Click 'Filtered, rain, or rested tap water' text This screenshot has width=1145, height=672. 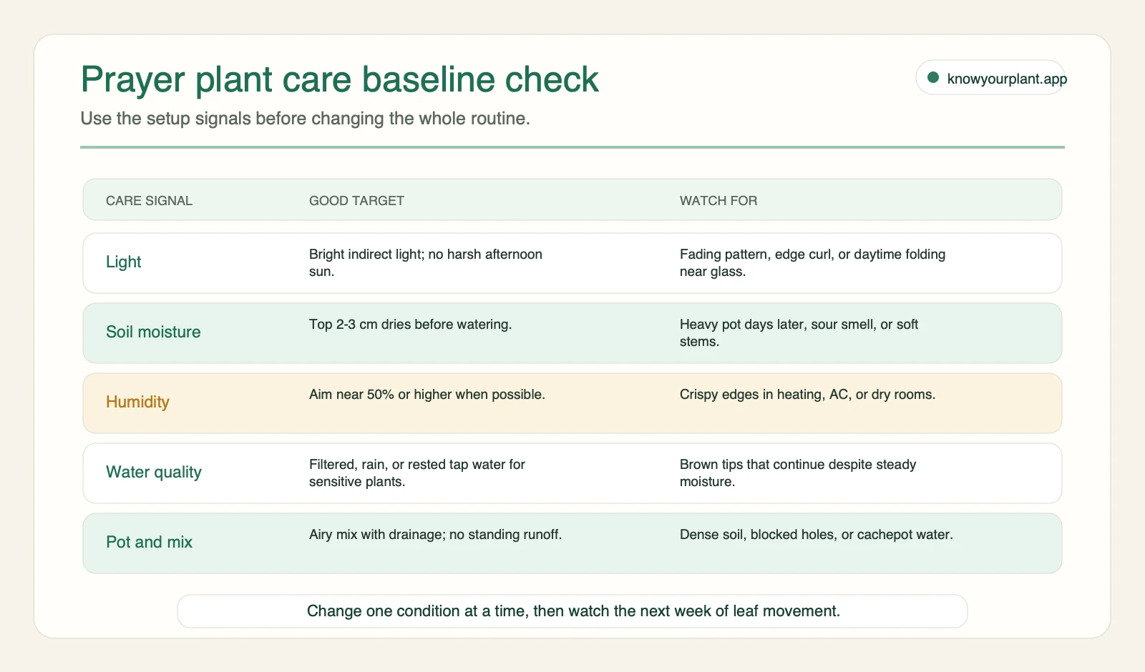pos(417,473)
